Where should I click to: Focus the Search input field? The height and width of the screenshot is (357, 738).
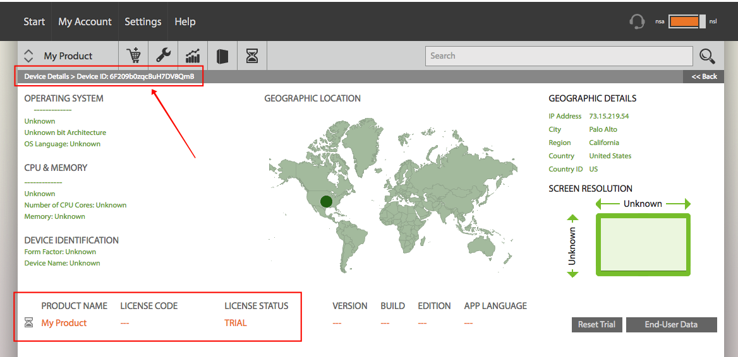pyautogui.click(x=559, y=56)
